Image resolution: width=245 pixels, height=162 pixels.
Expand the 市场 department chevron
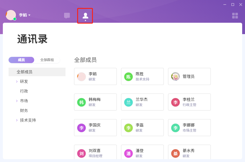[17, 101]
